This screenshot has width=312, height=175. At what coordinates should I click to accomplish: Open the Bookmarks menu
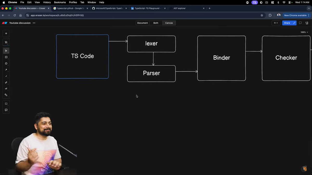[x=60, y=2]
